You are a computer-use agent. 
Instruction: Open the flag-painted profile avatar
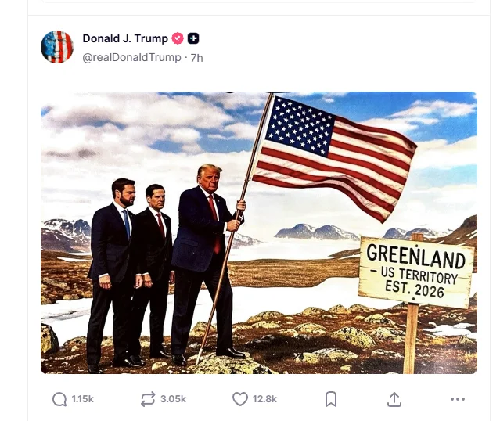coord(57,47)
